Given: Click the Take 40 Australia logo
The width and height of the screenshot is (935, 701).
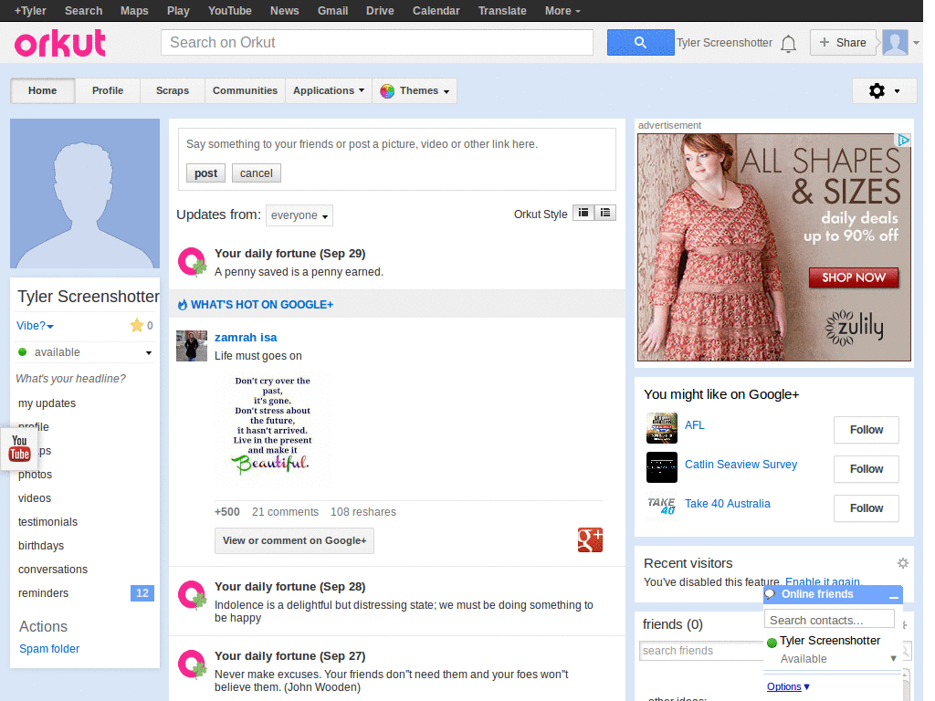Looking at the screenshot, I should point(662,507).
